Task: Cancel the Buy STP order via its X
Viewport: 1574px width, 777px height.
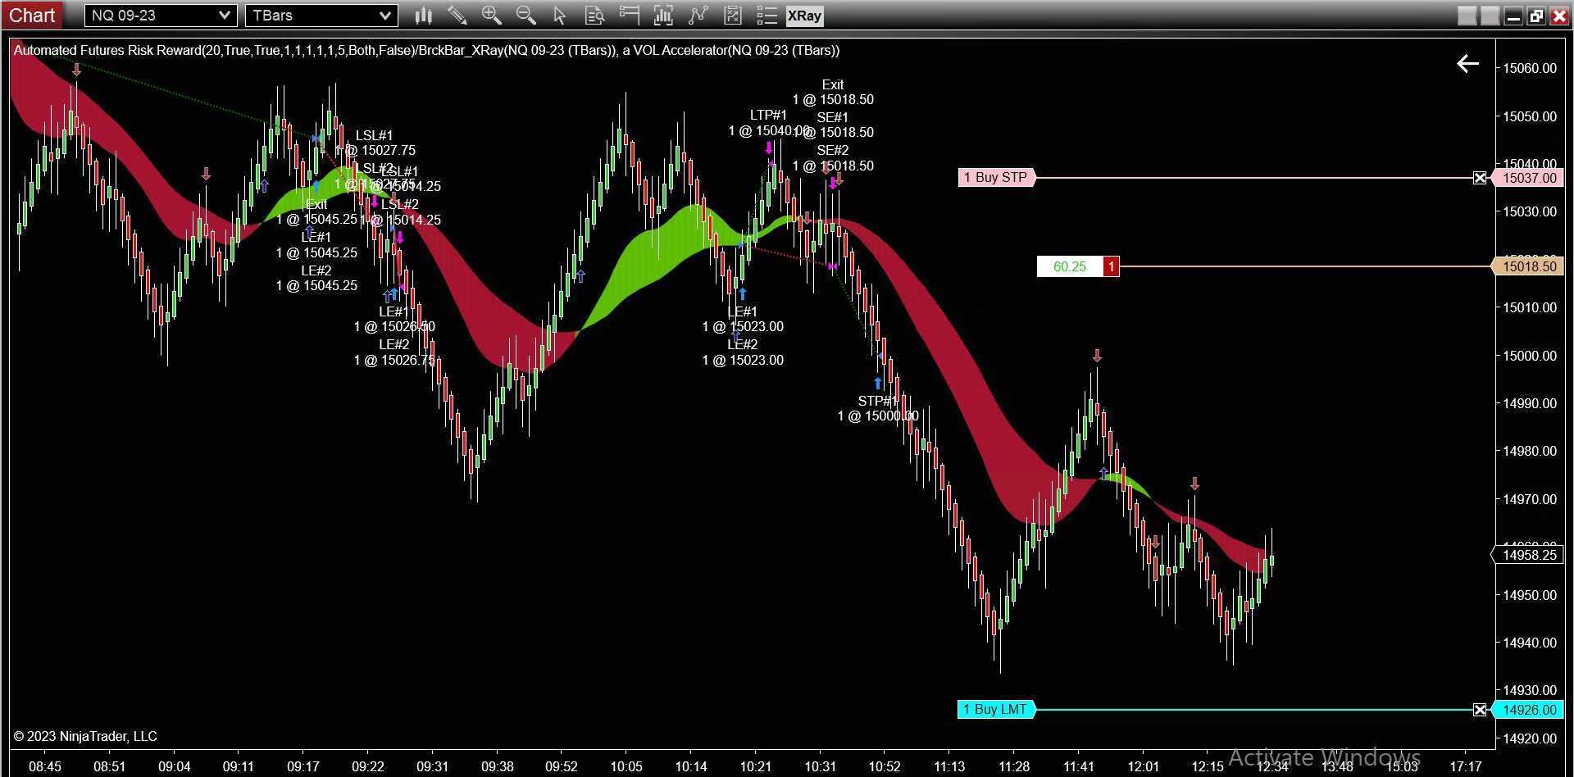Action: (x=1480, y=178)
